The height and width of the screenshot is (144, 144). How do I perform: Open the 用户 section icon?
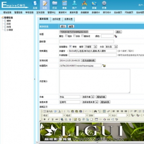point(74,5)
